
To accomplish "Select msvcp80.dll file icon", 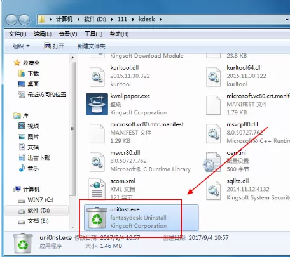I will tap(214, 133).
